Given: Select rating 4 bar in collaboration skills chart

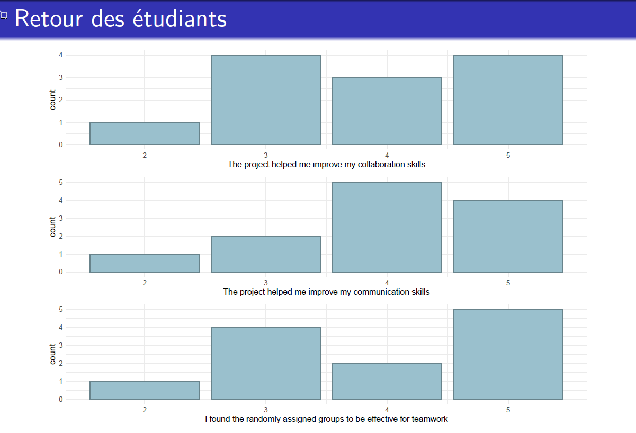Looking at the screenshot, I should tap(387, 111).
